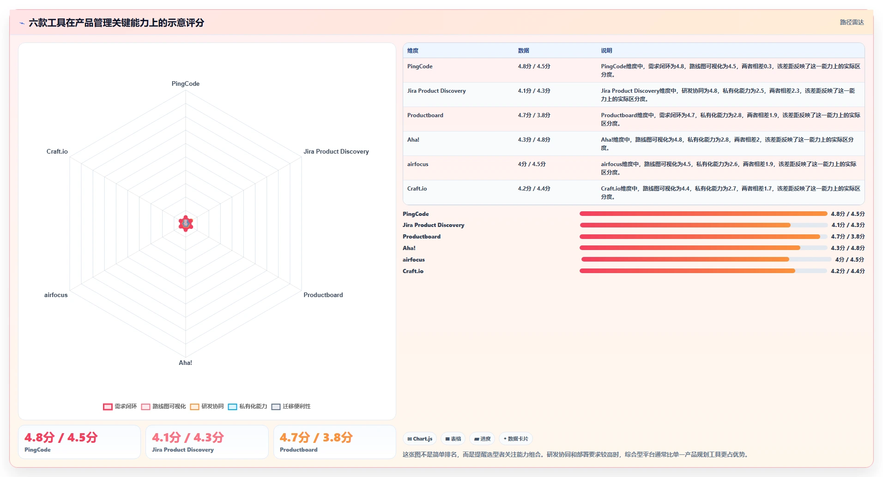This screenshot has height=477, width=883.
Task: Click the 4.7分 / 3.8分 table cell
Action: point(534,115)
